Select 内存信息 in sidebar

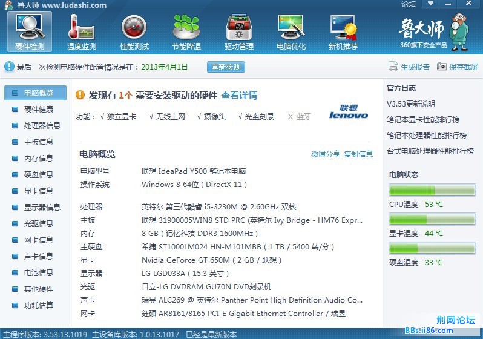36,158
